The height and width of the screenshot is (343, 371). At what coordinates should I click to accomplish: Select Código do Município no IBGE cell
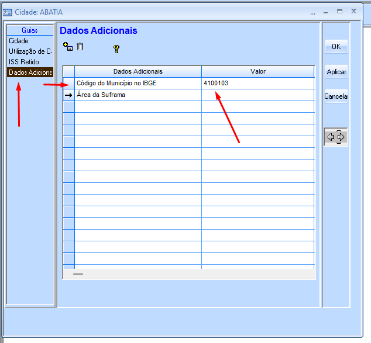pyautogui.click(x=138, y=83)
